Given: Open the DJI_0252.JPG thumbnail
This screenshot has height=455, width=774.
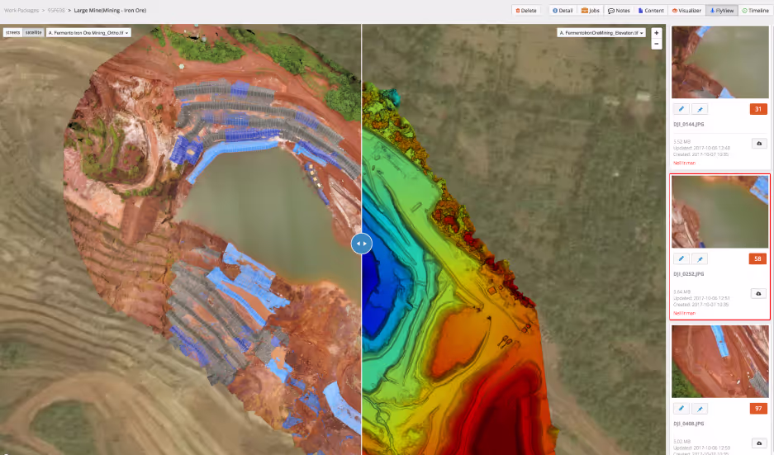Looking at the screenshot, I should [719, 211].
